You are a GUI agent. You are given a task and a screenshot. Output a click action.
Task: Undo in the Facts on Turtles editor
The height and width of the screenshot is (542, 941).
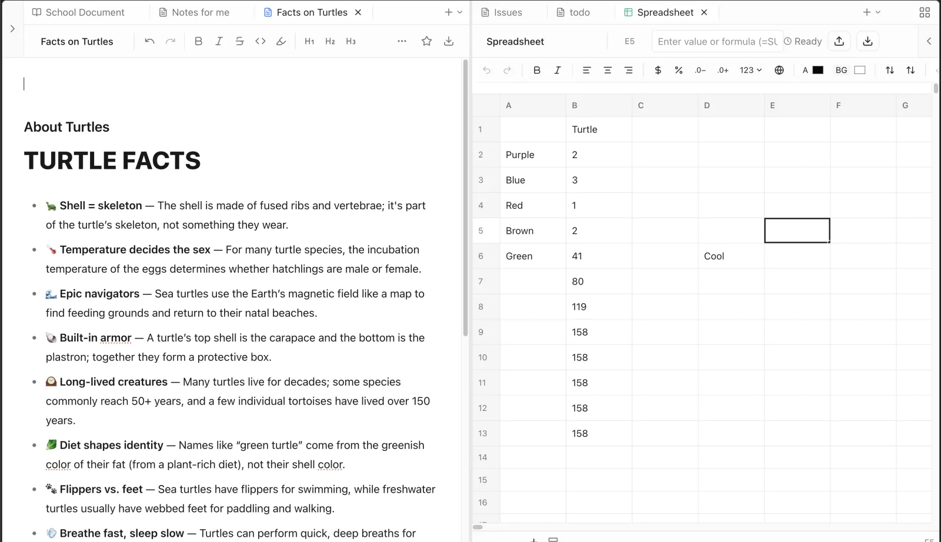click(x=149, y=41)
